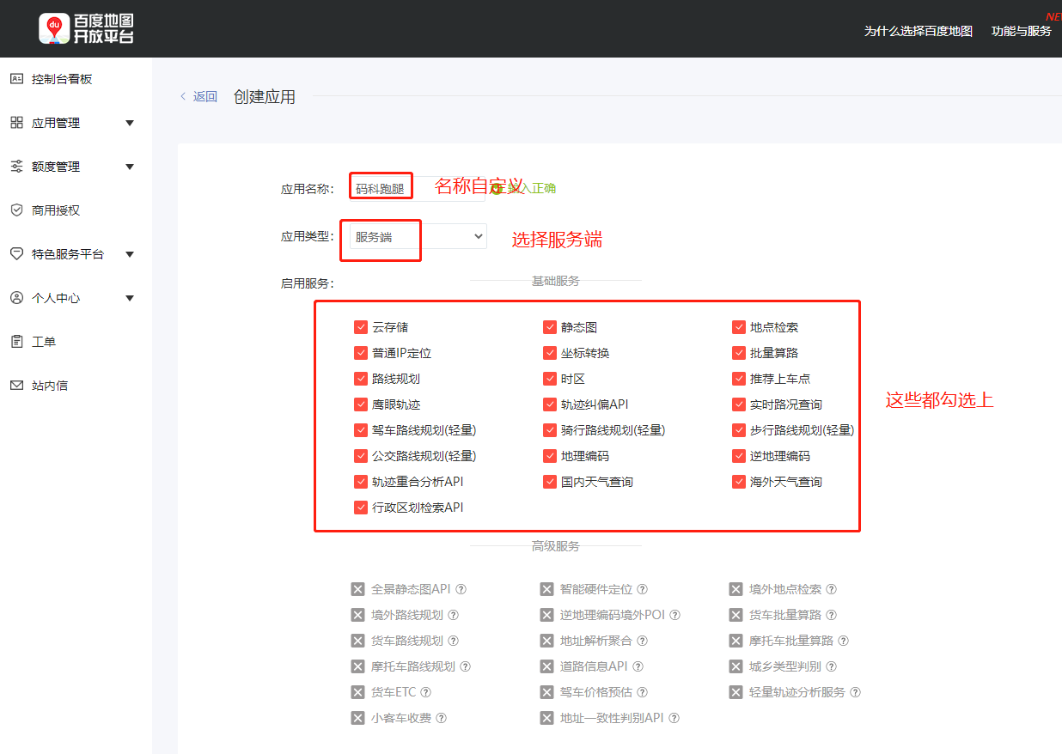Open 功能与服务 in top navigation
The width and height of the screenshot is (1062, 754).
click(x=1022, y=31)
